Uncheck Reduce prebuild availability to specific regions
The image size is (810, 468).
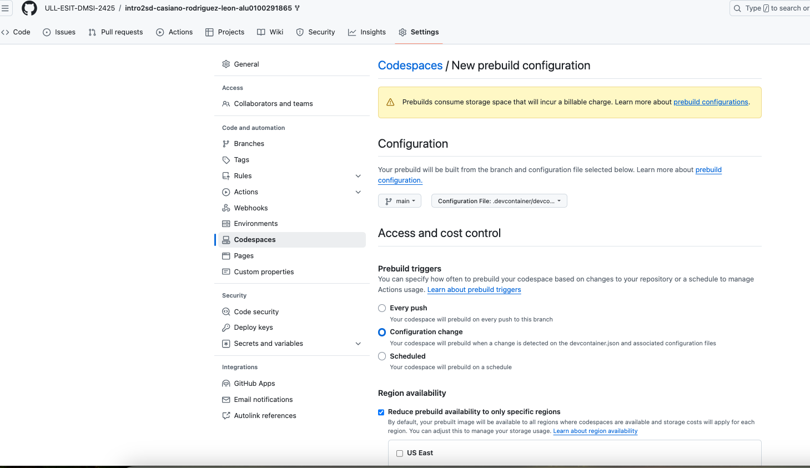click(381, 412)
